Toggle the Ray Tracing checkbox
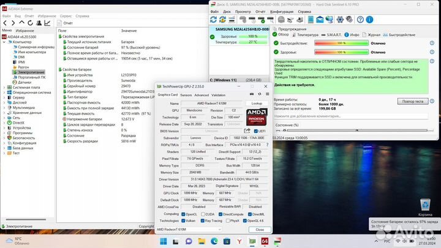 coord(203,220)
